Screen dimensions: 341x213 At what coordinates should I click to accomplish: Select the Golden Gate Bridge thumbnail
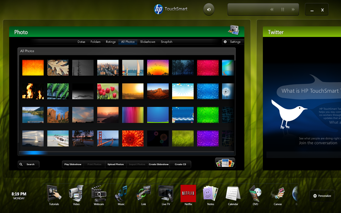[108, 138]
